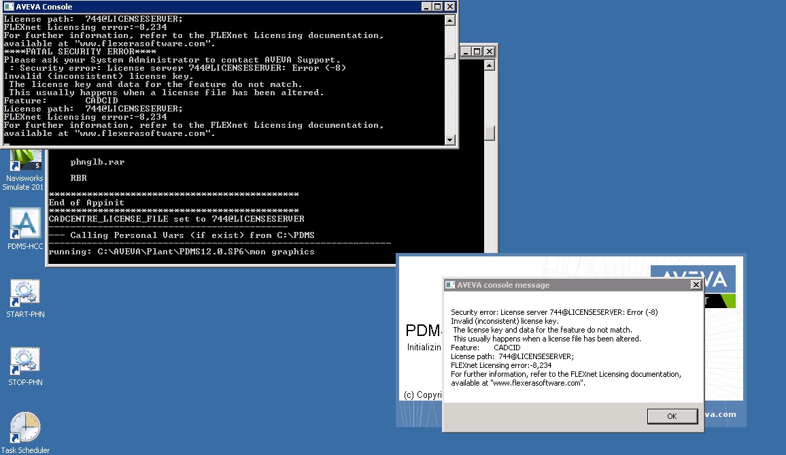Screen dimensions: 786x455
Task: Select the START-PHN desktop shortcut icon
Action: tap(25, 299)
